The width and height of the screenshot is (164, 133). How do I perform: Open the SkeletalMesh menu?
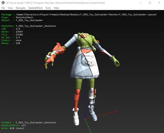(35, 8)
